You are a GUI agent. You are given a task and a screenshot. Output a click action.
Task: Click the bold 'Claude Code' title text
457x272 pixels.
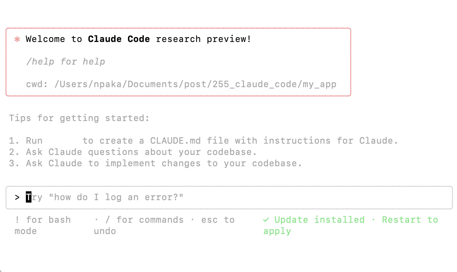coord(119,39)
